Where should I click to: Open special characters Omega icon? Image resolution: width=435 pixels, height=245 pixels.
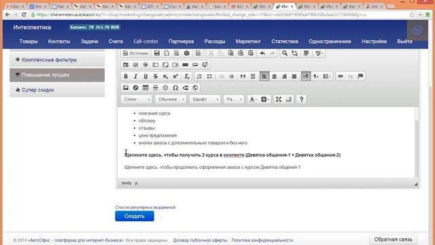(175, 88)
